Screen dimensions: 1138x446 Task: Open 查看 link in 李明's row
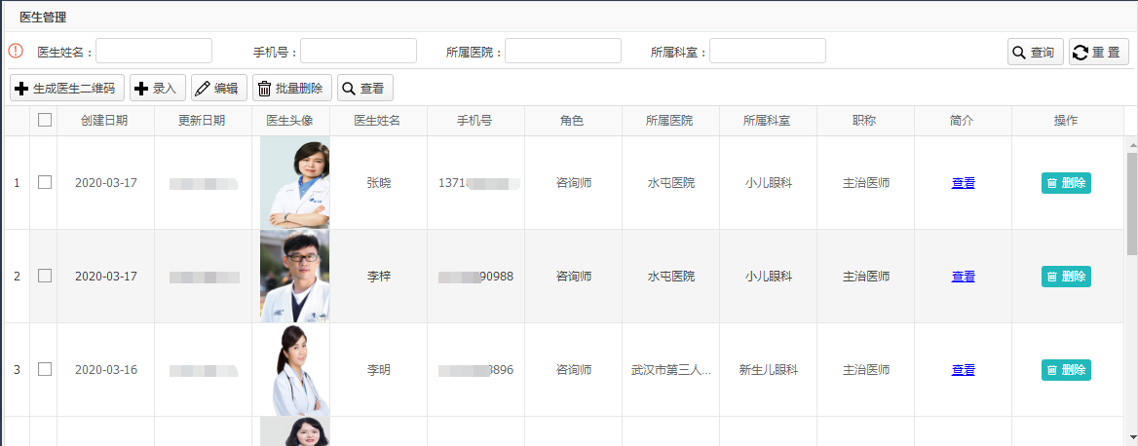963,370
